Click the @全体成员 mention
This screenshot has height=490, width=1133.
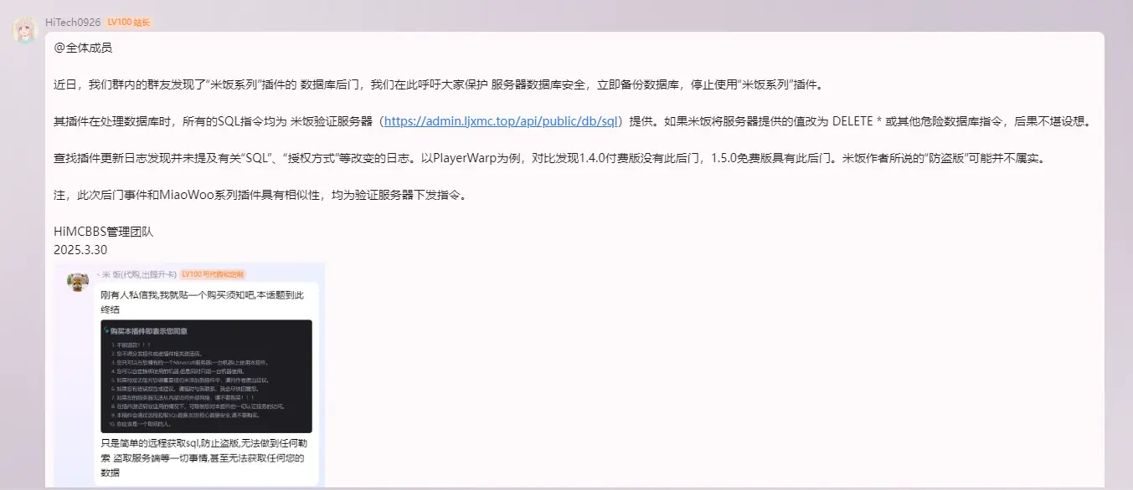pos(81,48)
